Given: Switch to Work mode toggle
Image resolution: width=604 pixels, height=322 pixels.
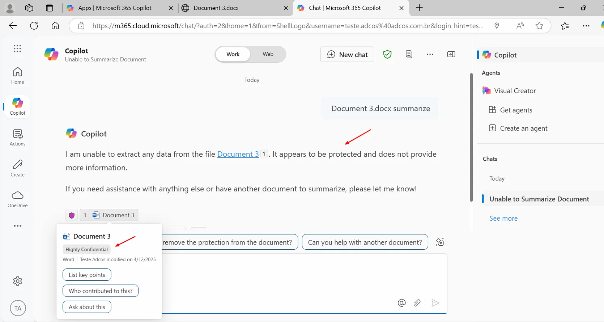Looking at the screenshot, I should click(233, 54).
